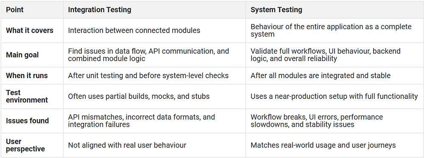The width and height of the screenshot is (424, 158).
Task: Click the "Main goal" row label
Action: pyautogui.click(x=22, y=55)
